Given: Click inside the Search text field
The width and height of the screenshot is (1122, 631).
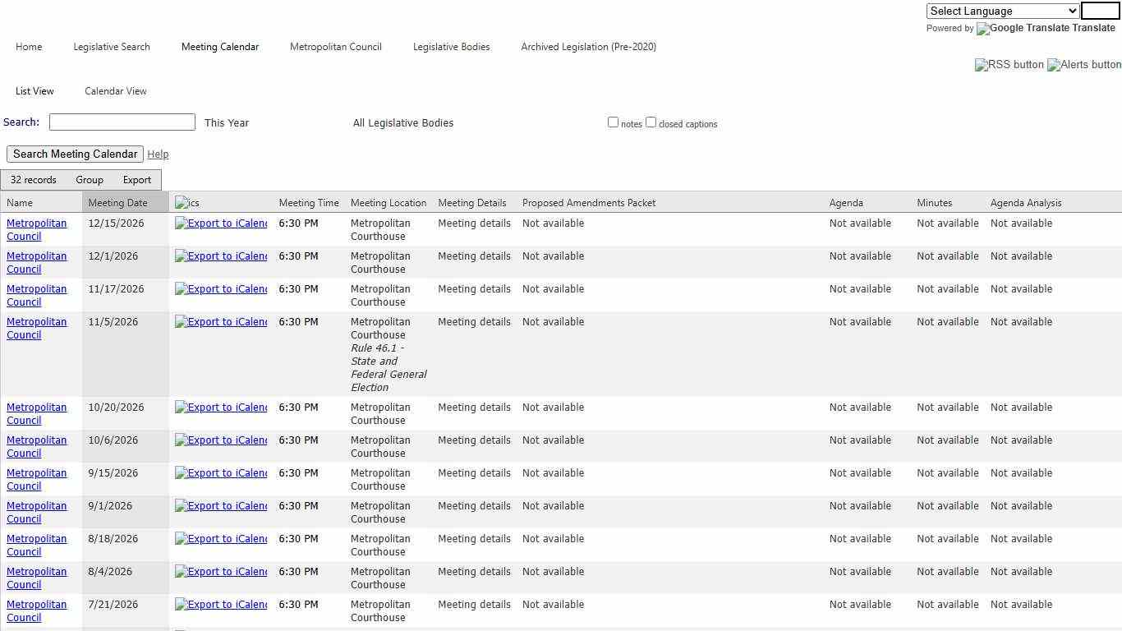Looking at the screenshot, I should click(x=122, y=122).
